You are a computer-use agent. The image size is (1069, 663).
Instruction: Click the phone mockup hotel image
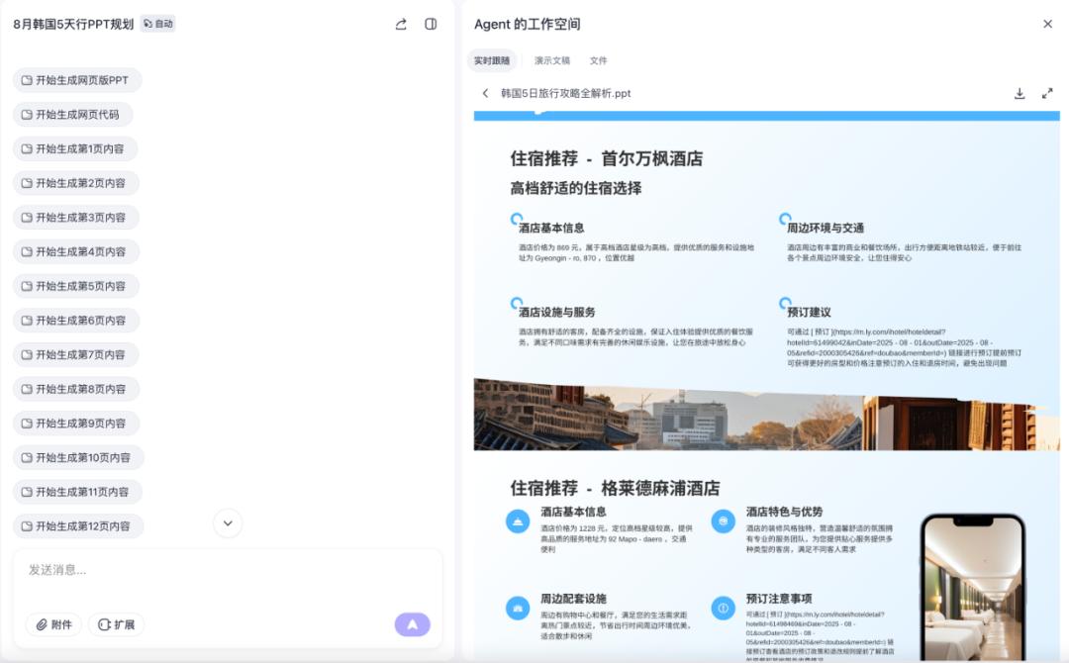click(x=972, y=589)
